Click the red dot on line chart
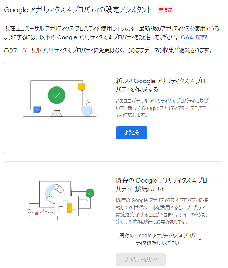Screen dimensions: 228x268 (x=37, y=214)
